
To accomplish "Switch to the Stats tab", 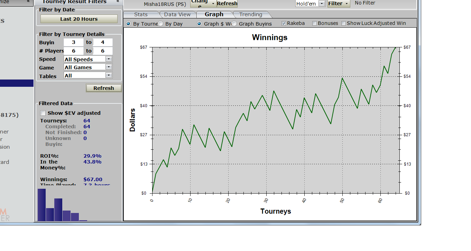I will (x=141, y=15).
